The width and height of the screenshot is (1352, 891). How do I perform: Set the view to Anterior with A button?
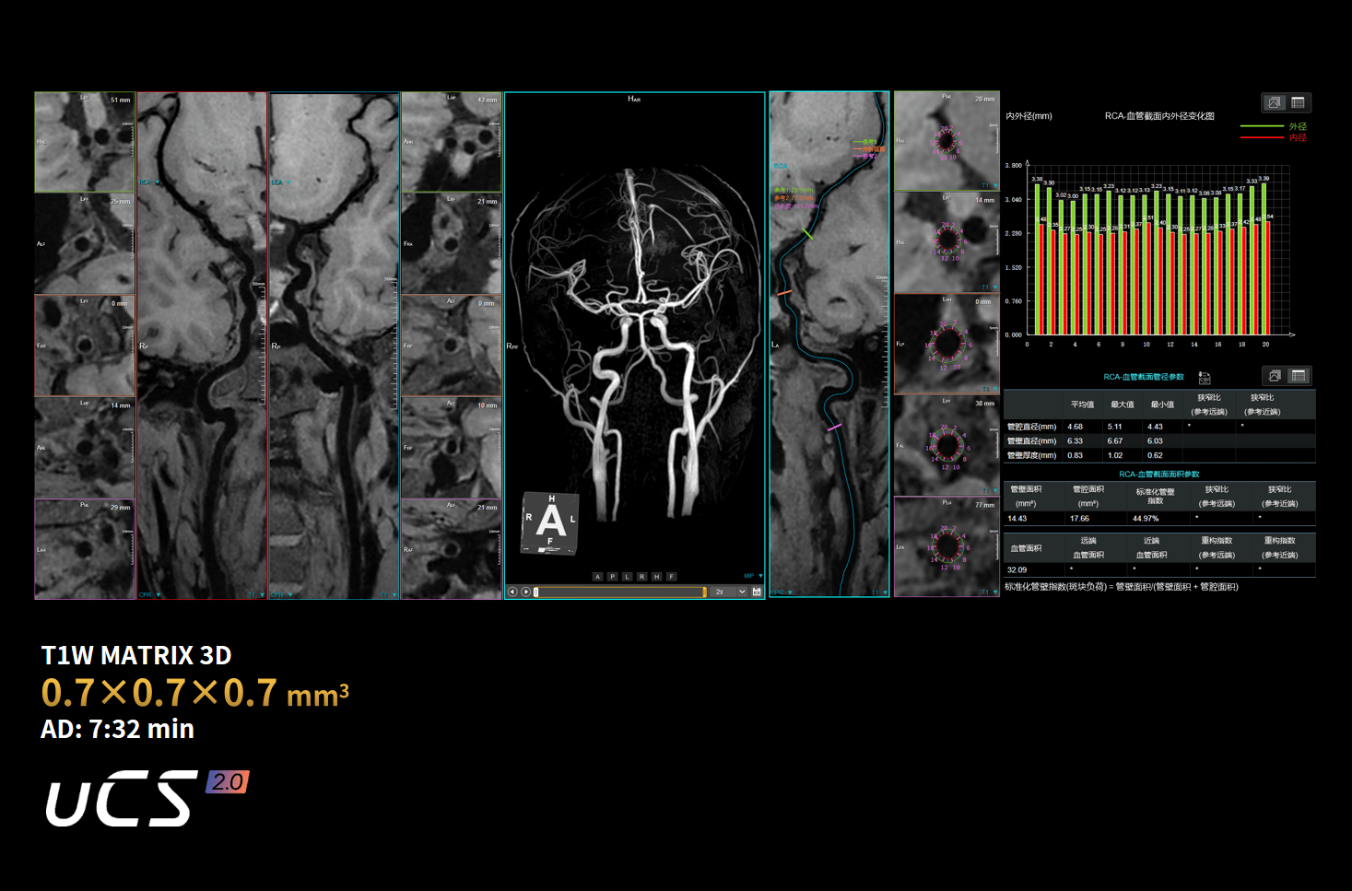(597, 577)
